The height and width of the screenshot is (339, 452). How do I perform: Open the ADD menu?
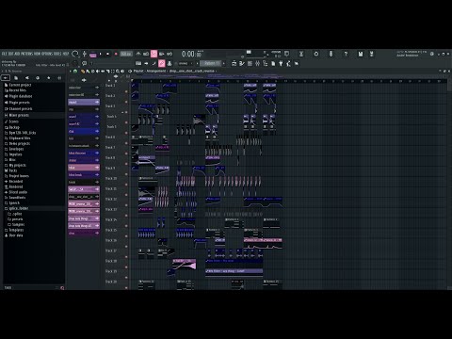coord(17,54)
